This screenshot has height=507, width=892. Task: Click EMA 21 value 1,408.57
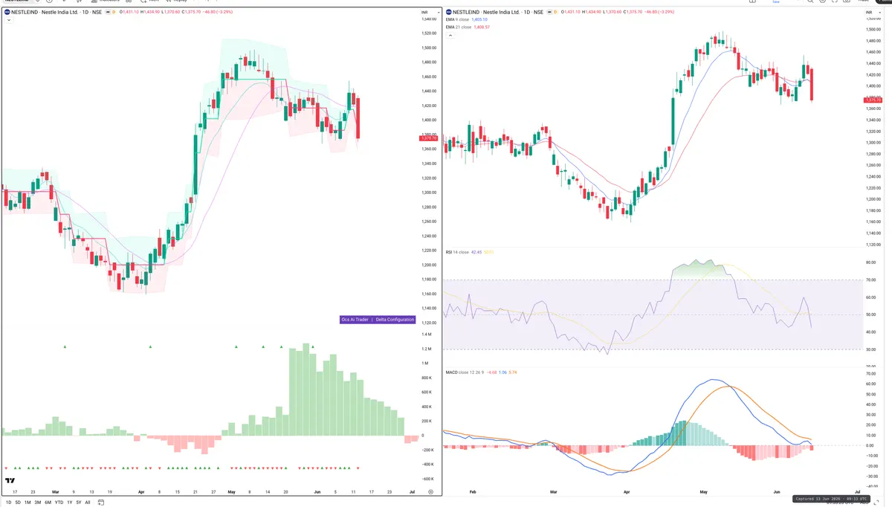click(482, 28)
